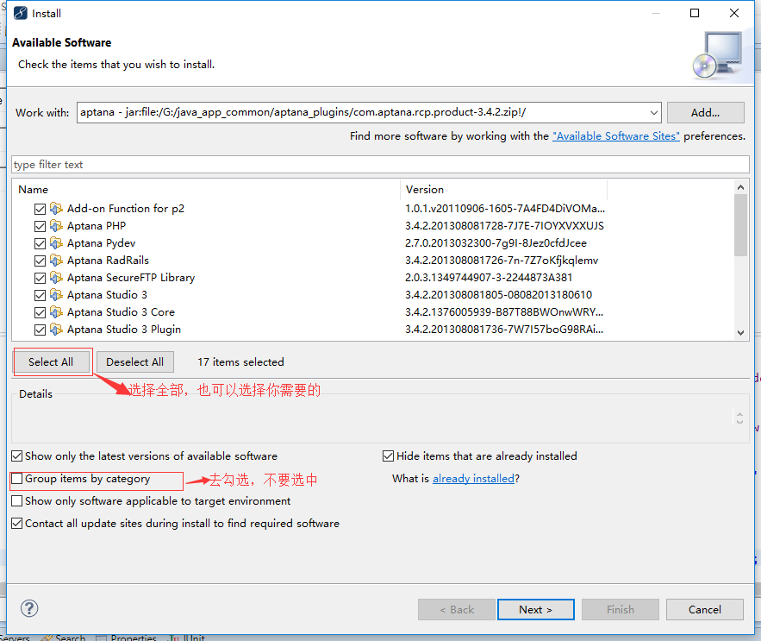Uncheck the Aptana Studio 3 checkbox
Viewport: 761px width, 641px height.
click(x=40, y=295)
